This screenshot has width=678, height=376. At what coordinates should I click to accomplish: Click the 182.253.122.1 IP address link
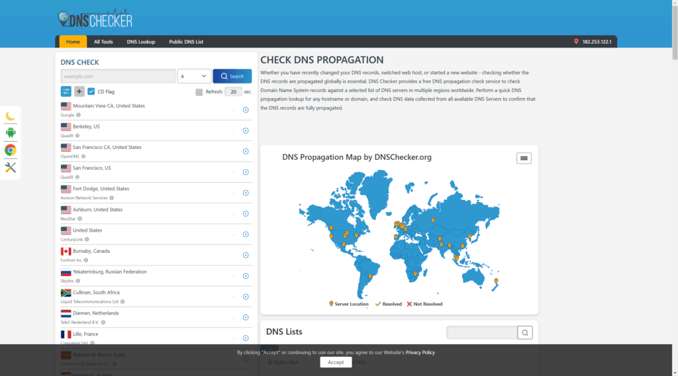(x=597, y=42)
